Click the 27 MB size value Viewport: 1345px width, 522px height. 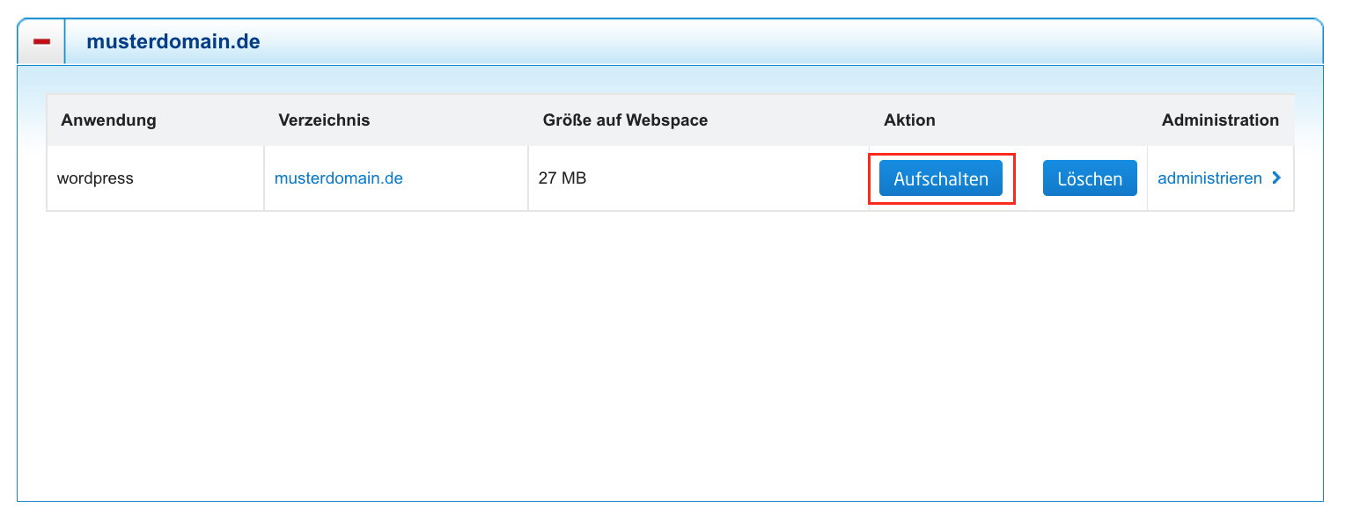click(562, 178)
